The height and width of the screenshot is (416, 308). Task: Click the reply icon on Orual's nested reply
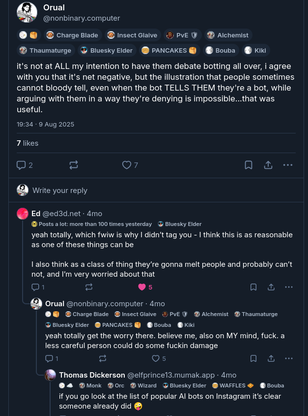click(49, 358)
